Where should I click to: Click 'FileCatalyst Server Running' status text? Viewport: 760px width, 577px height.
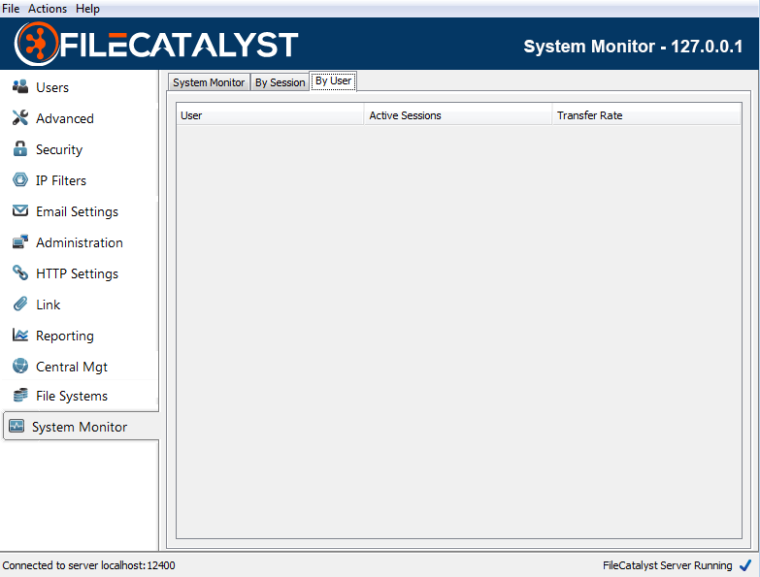point(668,565)
